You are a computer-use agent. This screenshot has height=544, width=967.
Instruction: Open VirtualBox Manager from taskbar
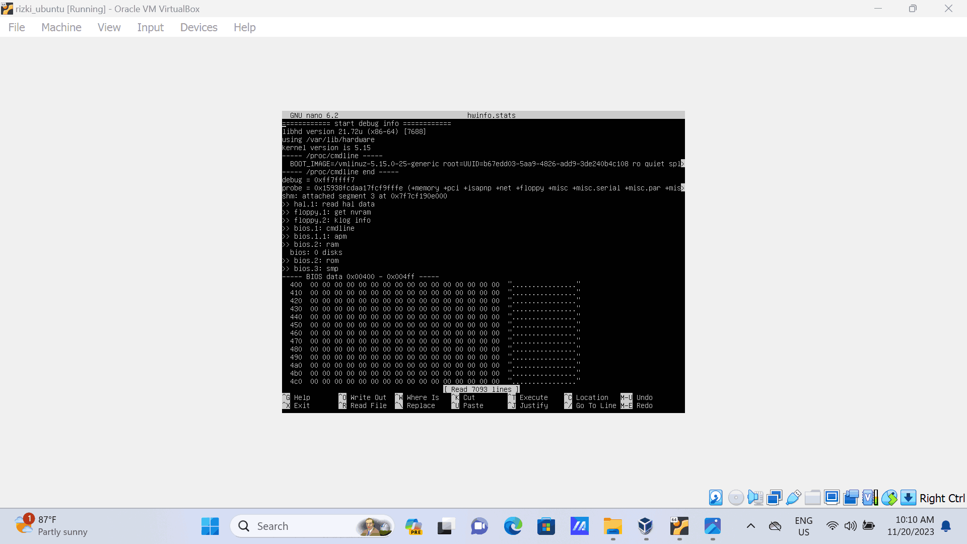646,526
